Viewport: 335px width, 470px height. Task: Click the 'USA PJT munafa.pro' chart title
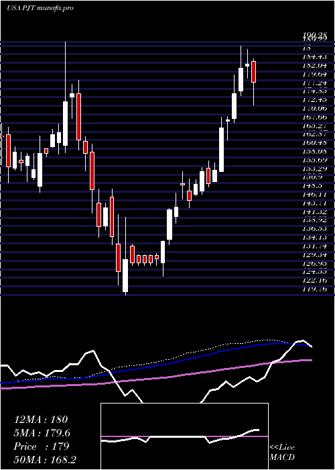tap(40, 8)
